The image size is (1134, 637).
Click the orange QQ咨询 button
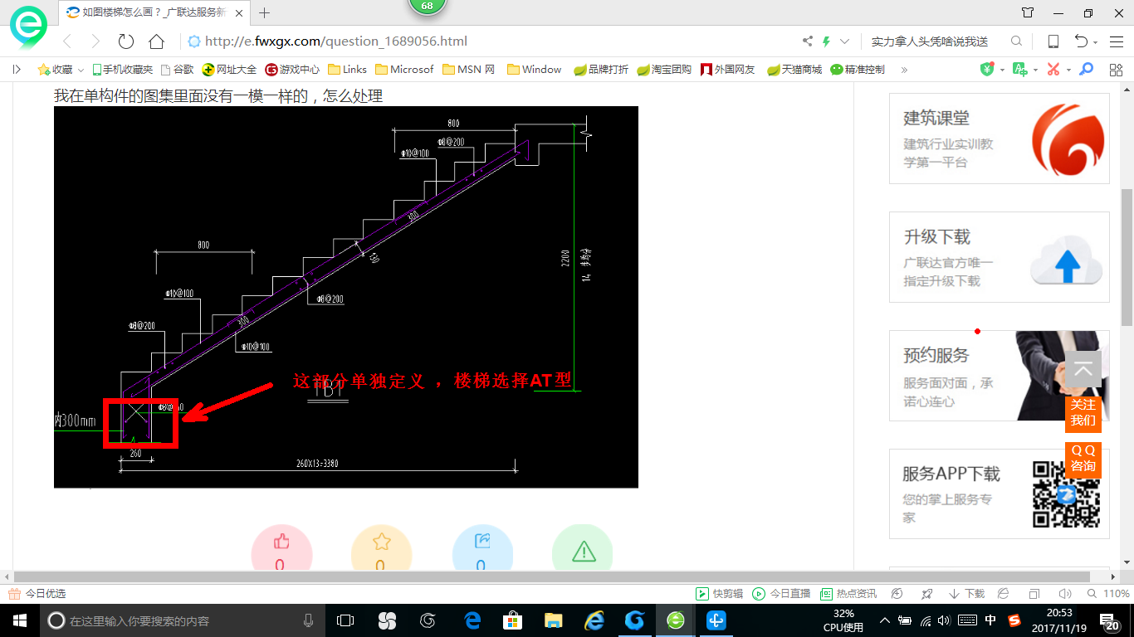point(1083,459)
